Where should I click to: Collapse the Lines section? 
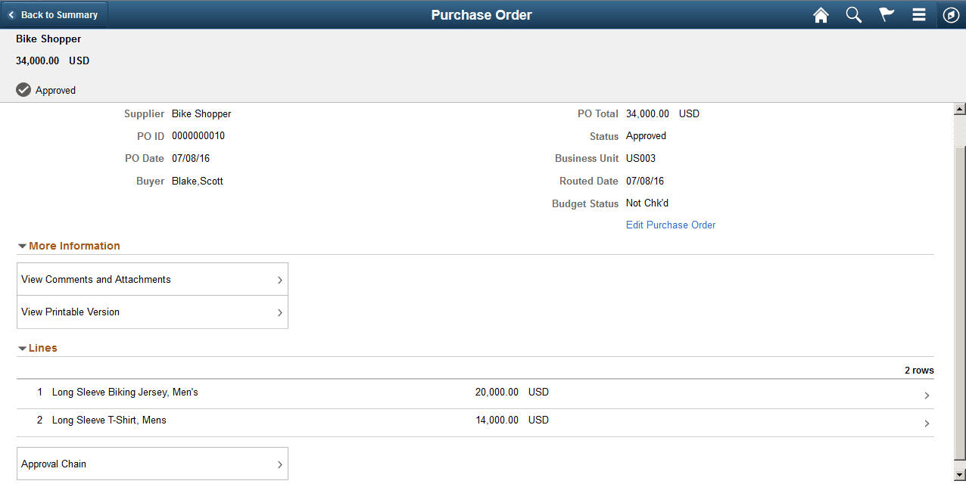coord(22,348)
